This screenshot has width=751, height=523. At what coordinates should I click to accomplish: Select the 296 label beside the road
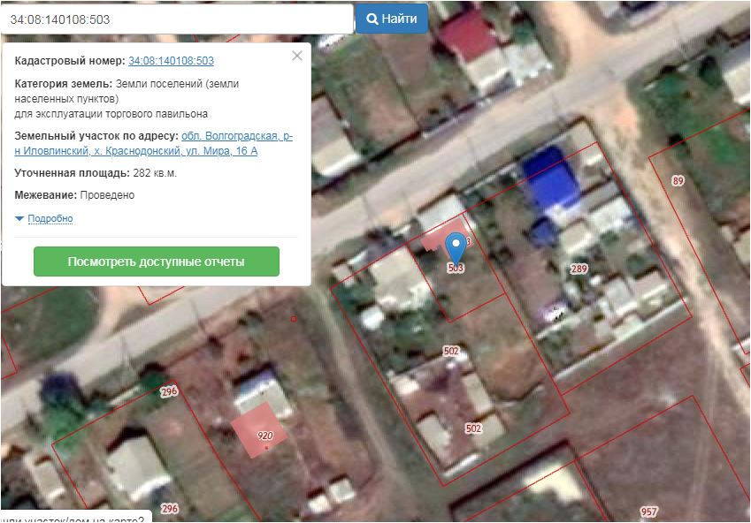point(170,391)
